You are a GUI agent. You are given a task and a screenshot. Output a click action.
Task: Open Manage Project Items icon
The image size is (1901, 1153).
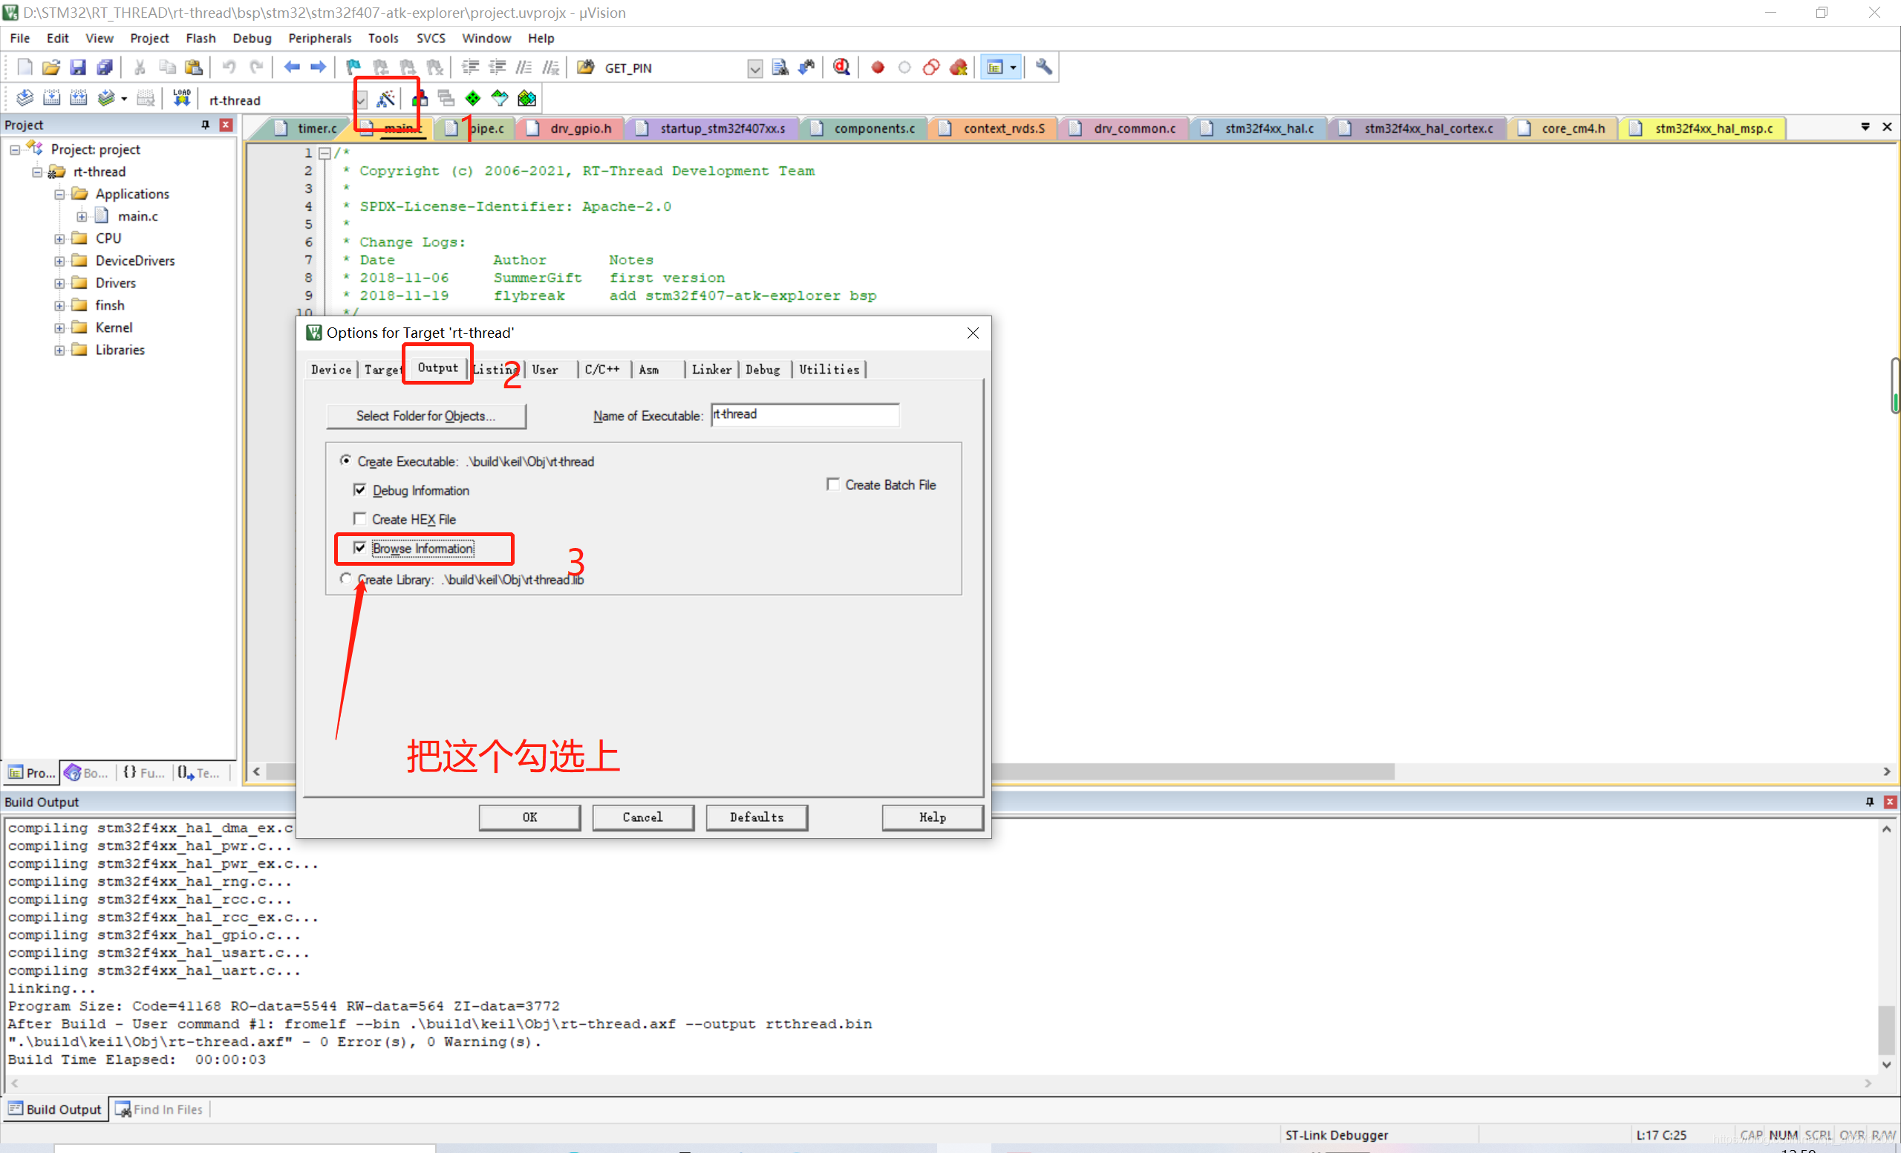tap(420, 99)
